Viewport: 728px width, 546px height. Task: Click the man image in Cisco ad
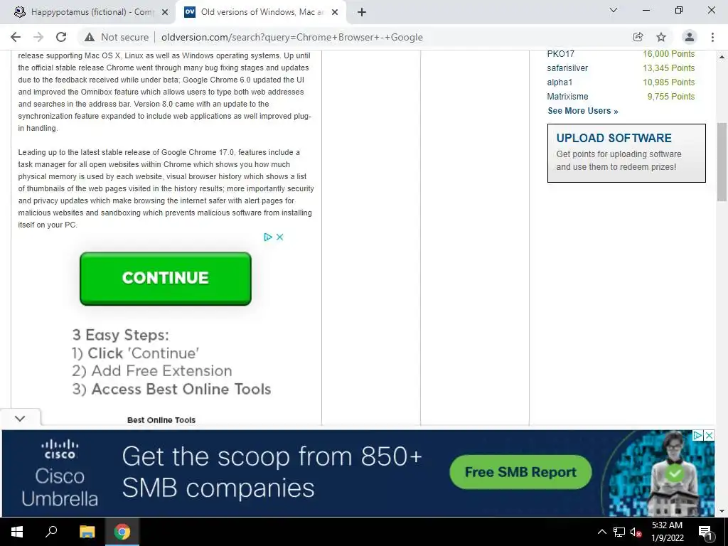pos(673,473)
